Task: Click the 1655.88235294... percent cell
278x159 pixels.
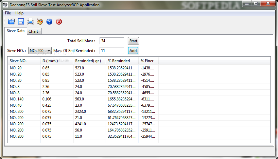Action: tap(122, 99)
